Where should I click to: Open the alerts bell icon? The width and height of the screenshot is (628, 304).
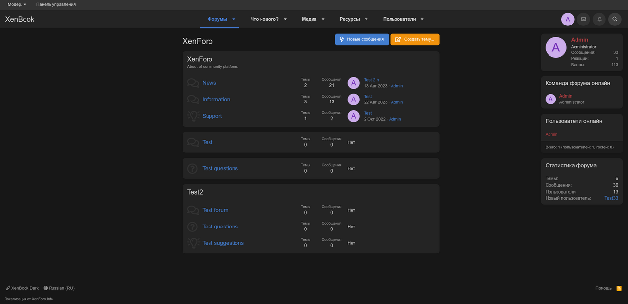click(599, 19)
